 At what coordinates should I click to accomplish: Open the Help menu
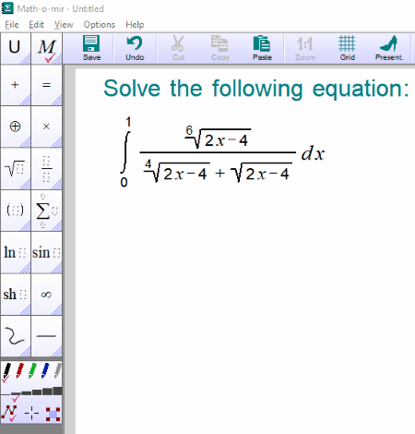click(135, 25)
